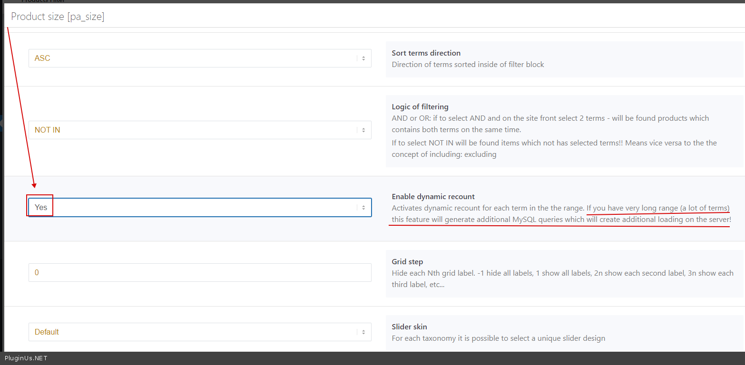This screenshot has width=745, height=365.
Task: Click the arrows icon on the ASC select
Action: click(x=363, y=58)
